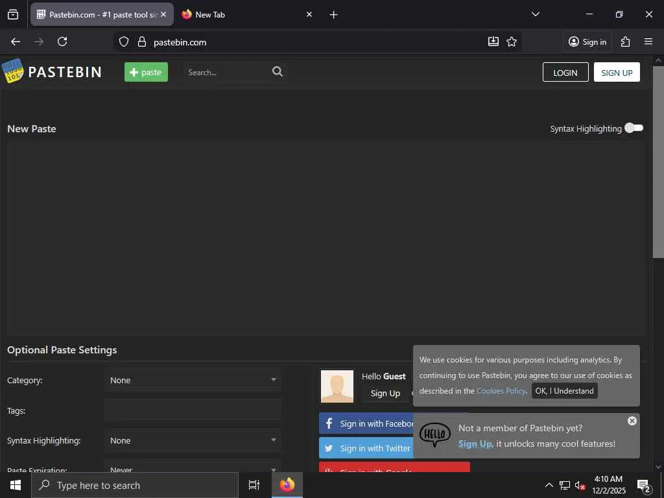
Task: Open the Category dropdown
Action: pos(193,380)
